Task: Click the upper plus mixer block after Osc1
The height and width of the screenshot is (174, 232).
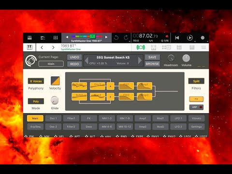Action: click(x=110, y=86)
